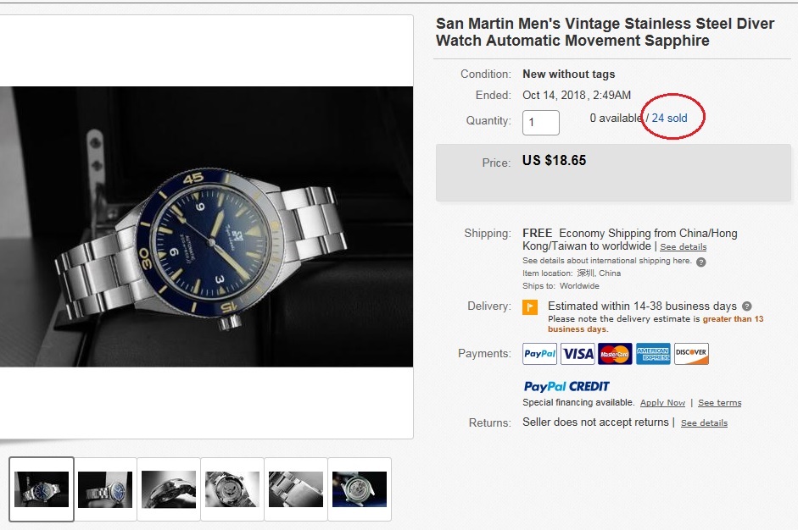798x530 pixels.
Task: Click the Visa card icon
Action: pos(577,354)
